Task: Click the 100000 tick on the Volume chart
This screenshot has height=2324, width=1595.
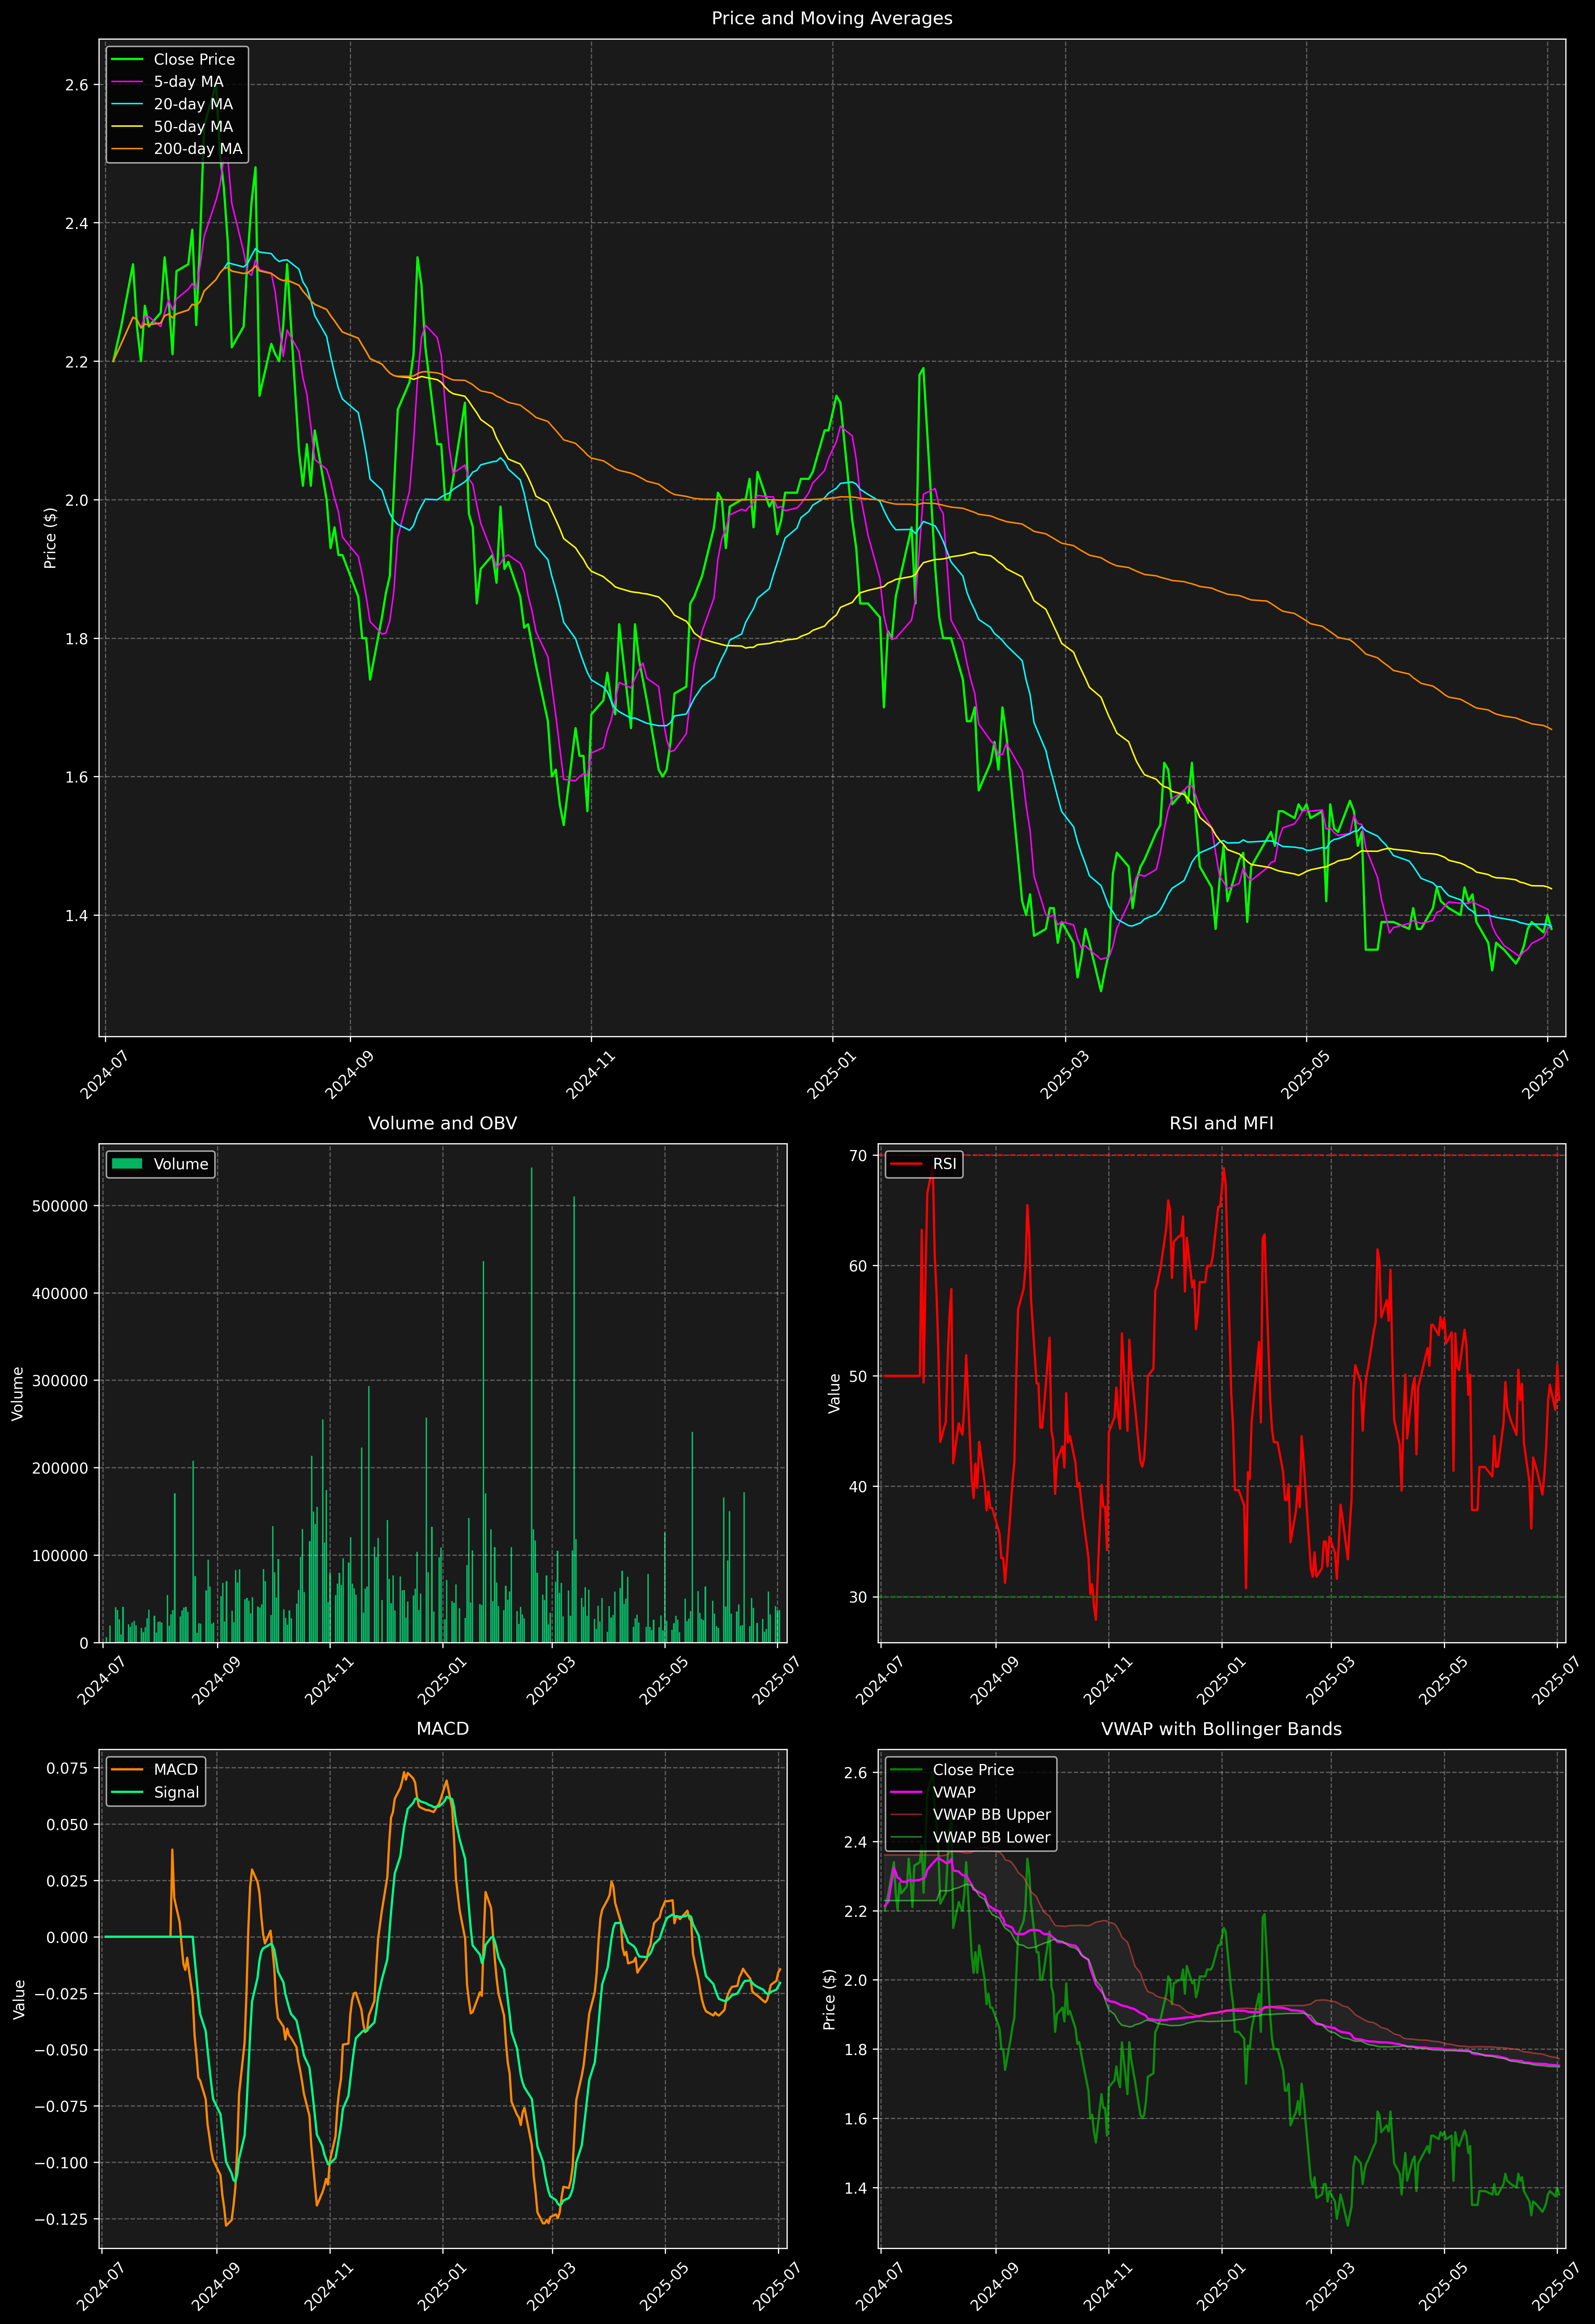Action: (60, 1556)
